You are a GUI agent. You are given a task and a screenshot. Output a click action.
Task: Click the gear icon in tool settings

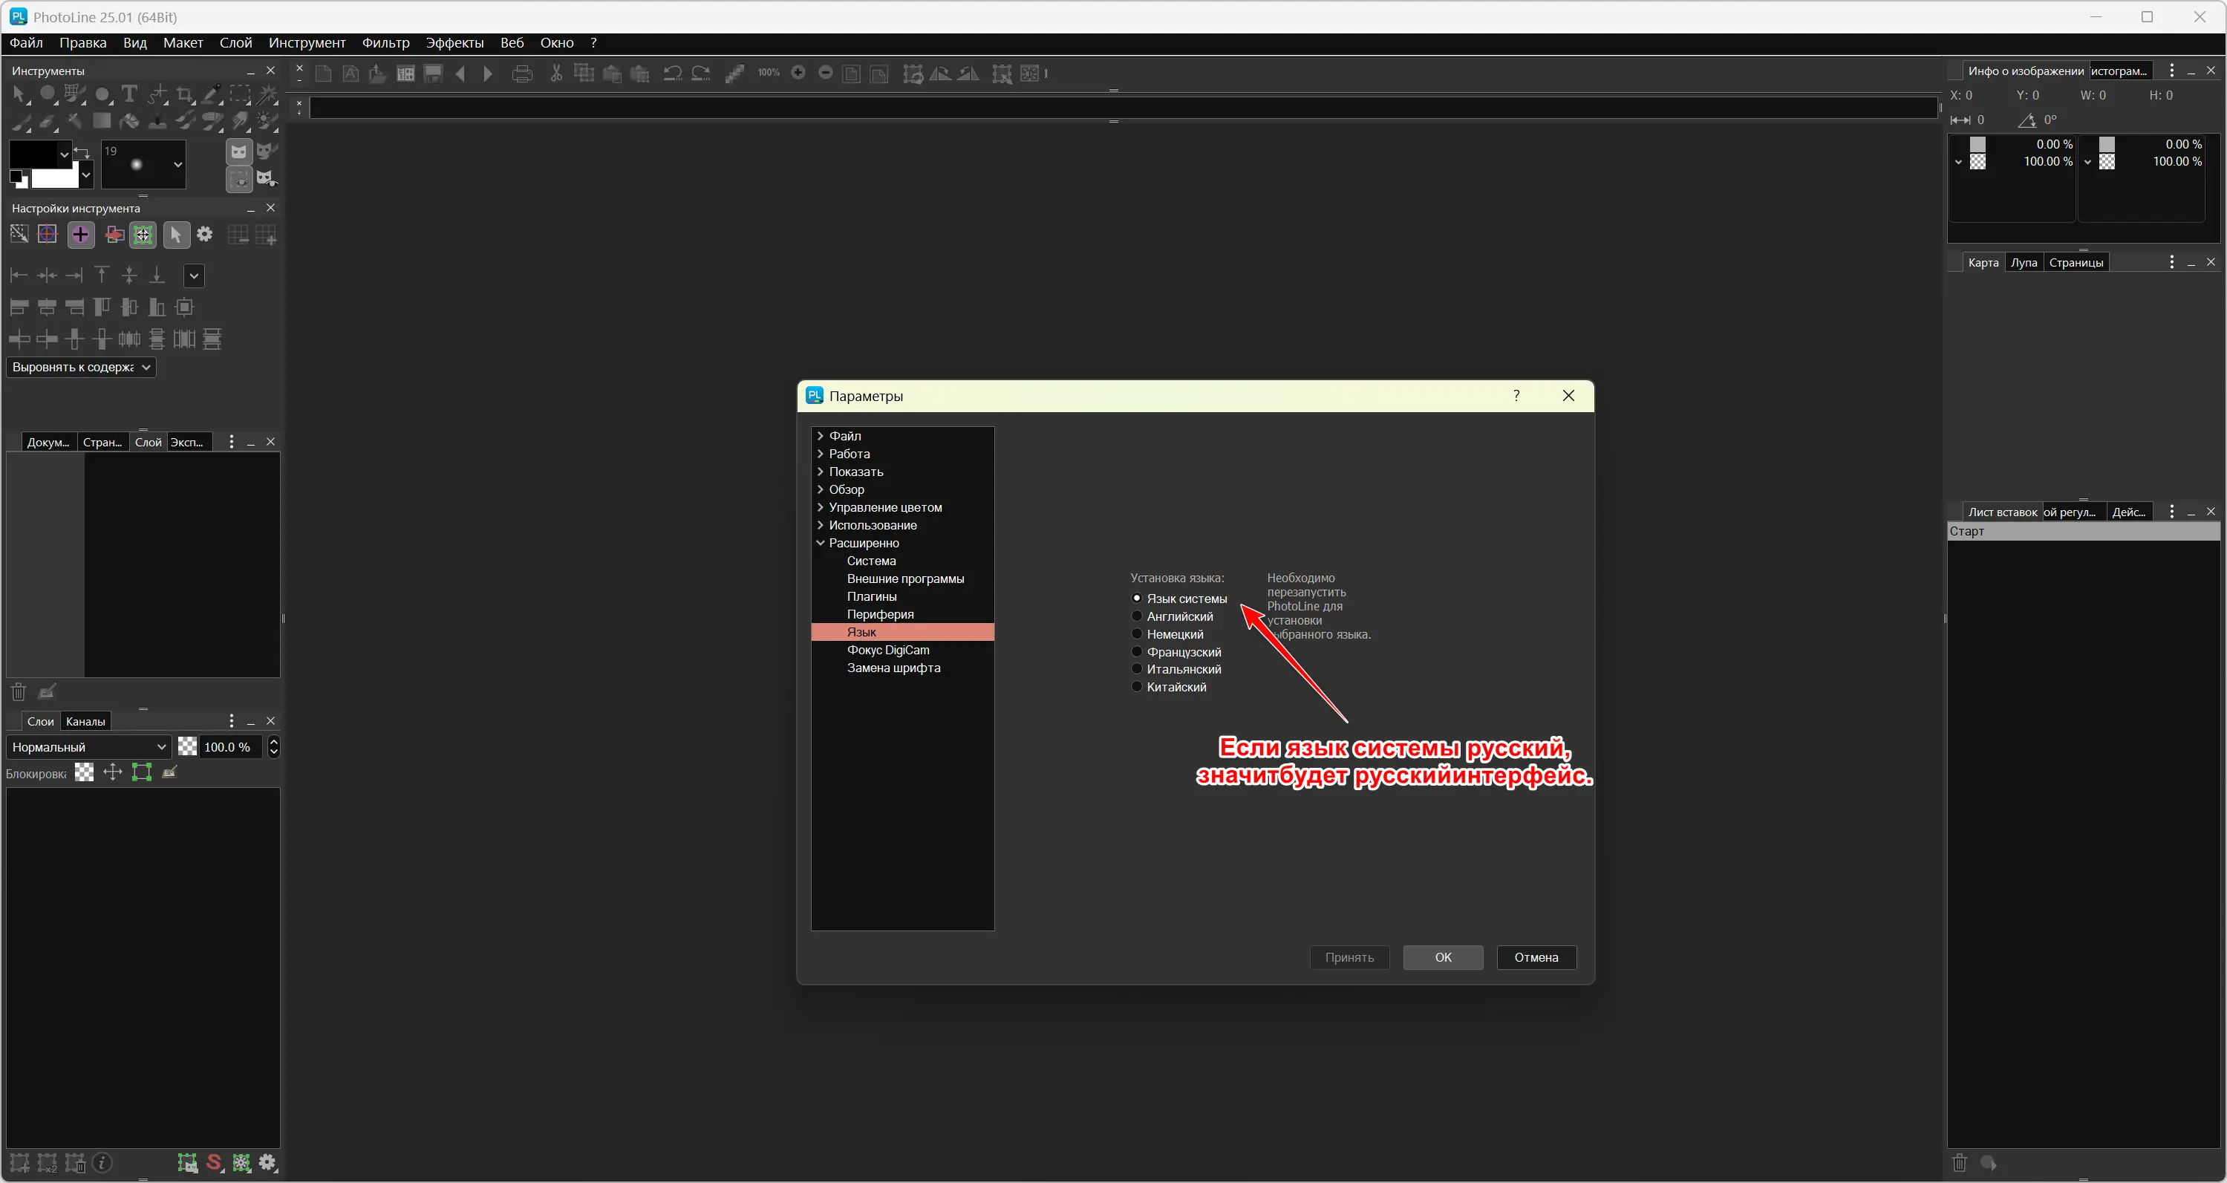tap(205, 235)
